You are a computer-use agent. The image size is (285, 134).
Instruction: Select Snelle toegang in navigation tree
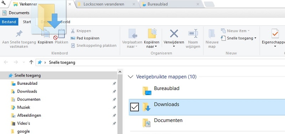(58, 76)
